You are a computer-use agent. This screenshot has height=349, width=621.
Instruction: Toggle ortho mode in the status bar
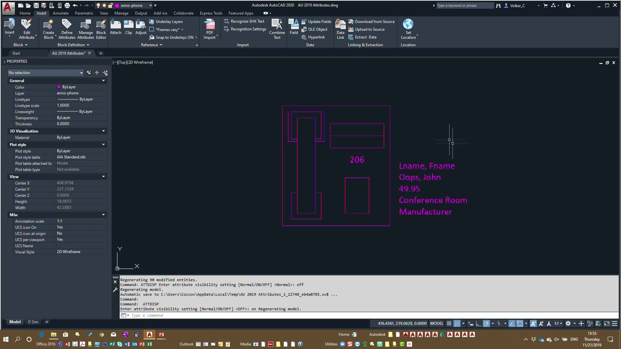[478, 323]
